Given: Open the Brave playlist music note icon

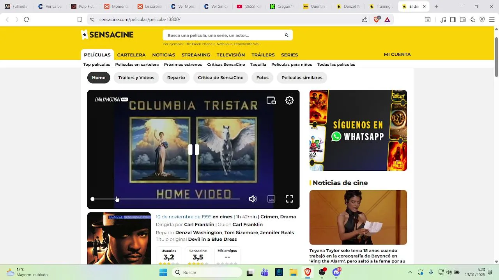Looking at the screenshot, I should pos(443,19).
